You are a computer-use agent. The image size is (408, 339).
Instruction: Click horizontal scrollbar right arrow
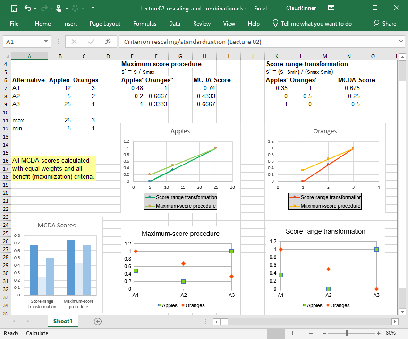(395, 322)
